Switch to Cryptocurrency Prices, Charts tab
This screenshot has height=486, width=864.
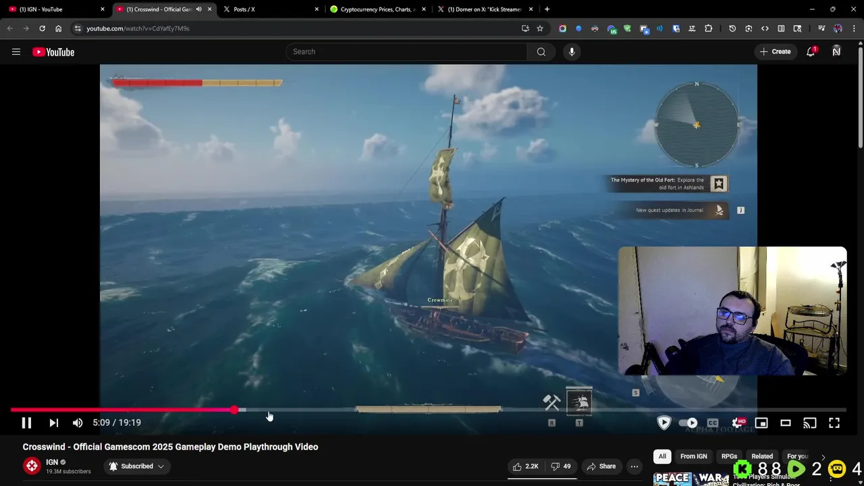[377, 9]
